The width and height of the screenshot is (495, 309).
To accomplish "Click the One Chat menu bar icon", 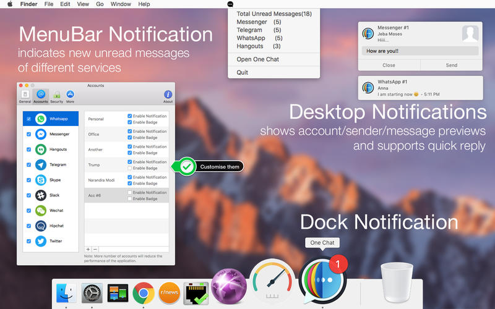I will [231, 4].
